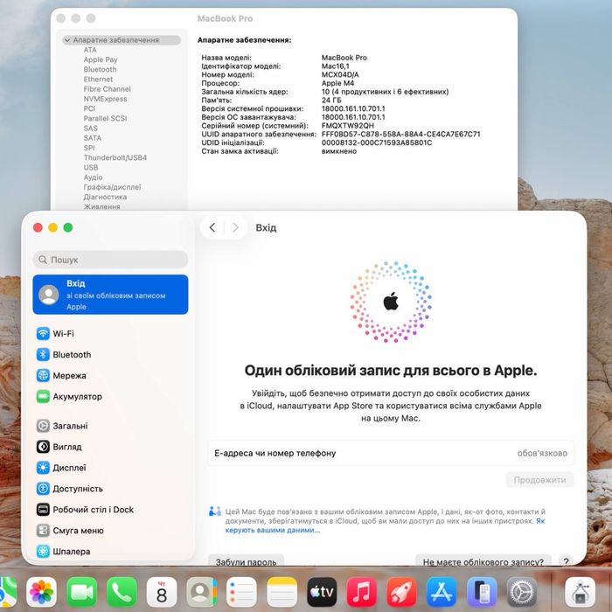612x612 pixels.
Task: Launch FaceTime from the Dock
Action: pyautogui.click(x=81, y=592)
